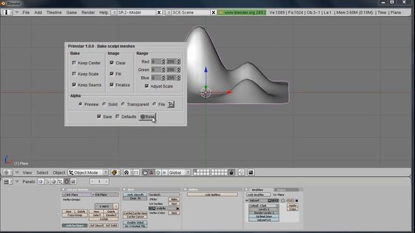Toggle the Adjust Scale checkbox
The image size is (415, 233).
[x=147, y=86]
